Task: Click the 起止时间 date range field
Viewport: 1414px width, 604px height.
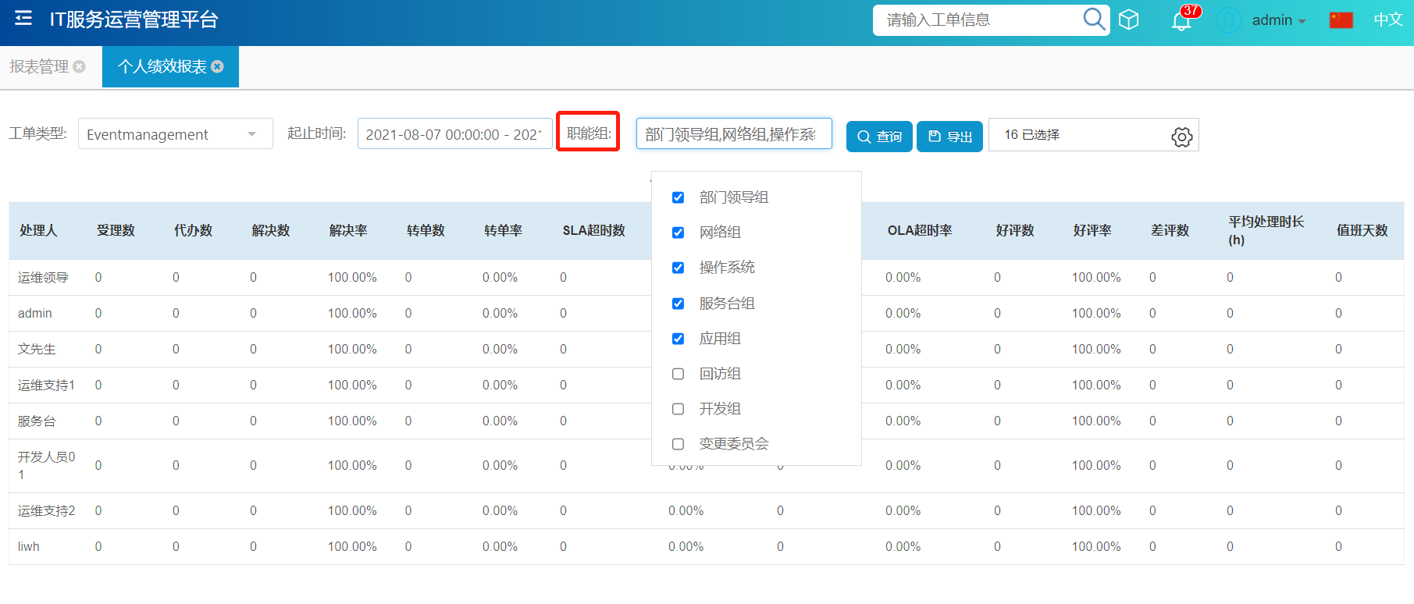Action: click(x=454, y=134)
